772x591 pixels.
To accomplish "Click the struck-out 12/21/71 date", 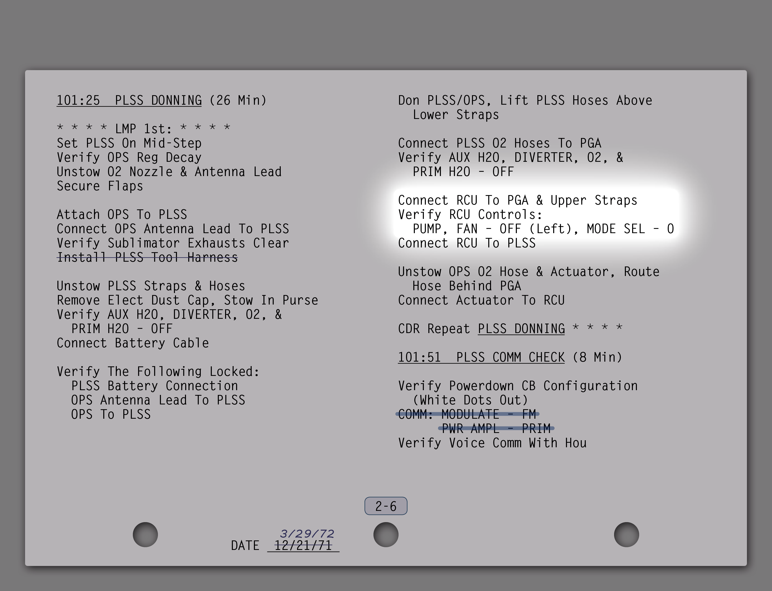I will [x=303, y=546].
